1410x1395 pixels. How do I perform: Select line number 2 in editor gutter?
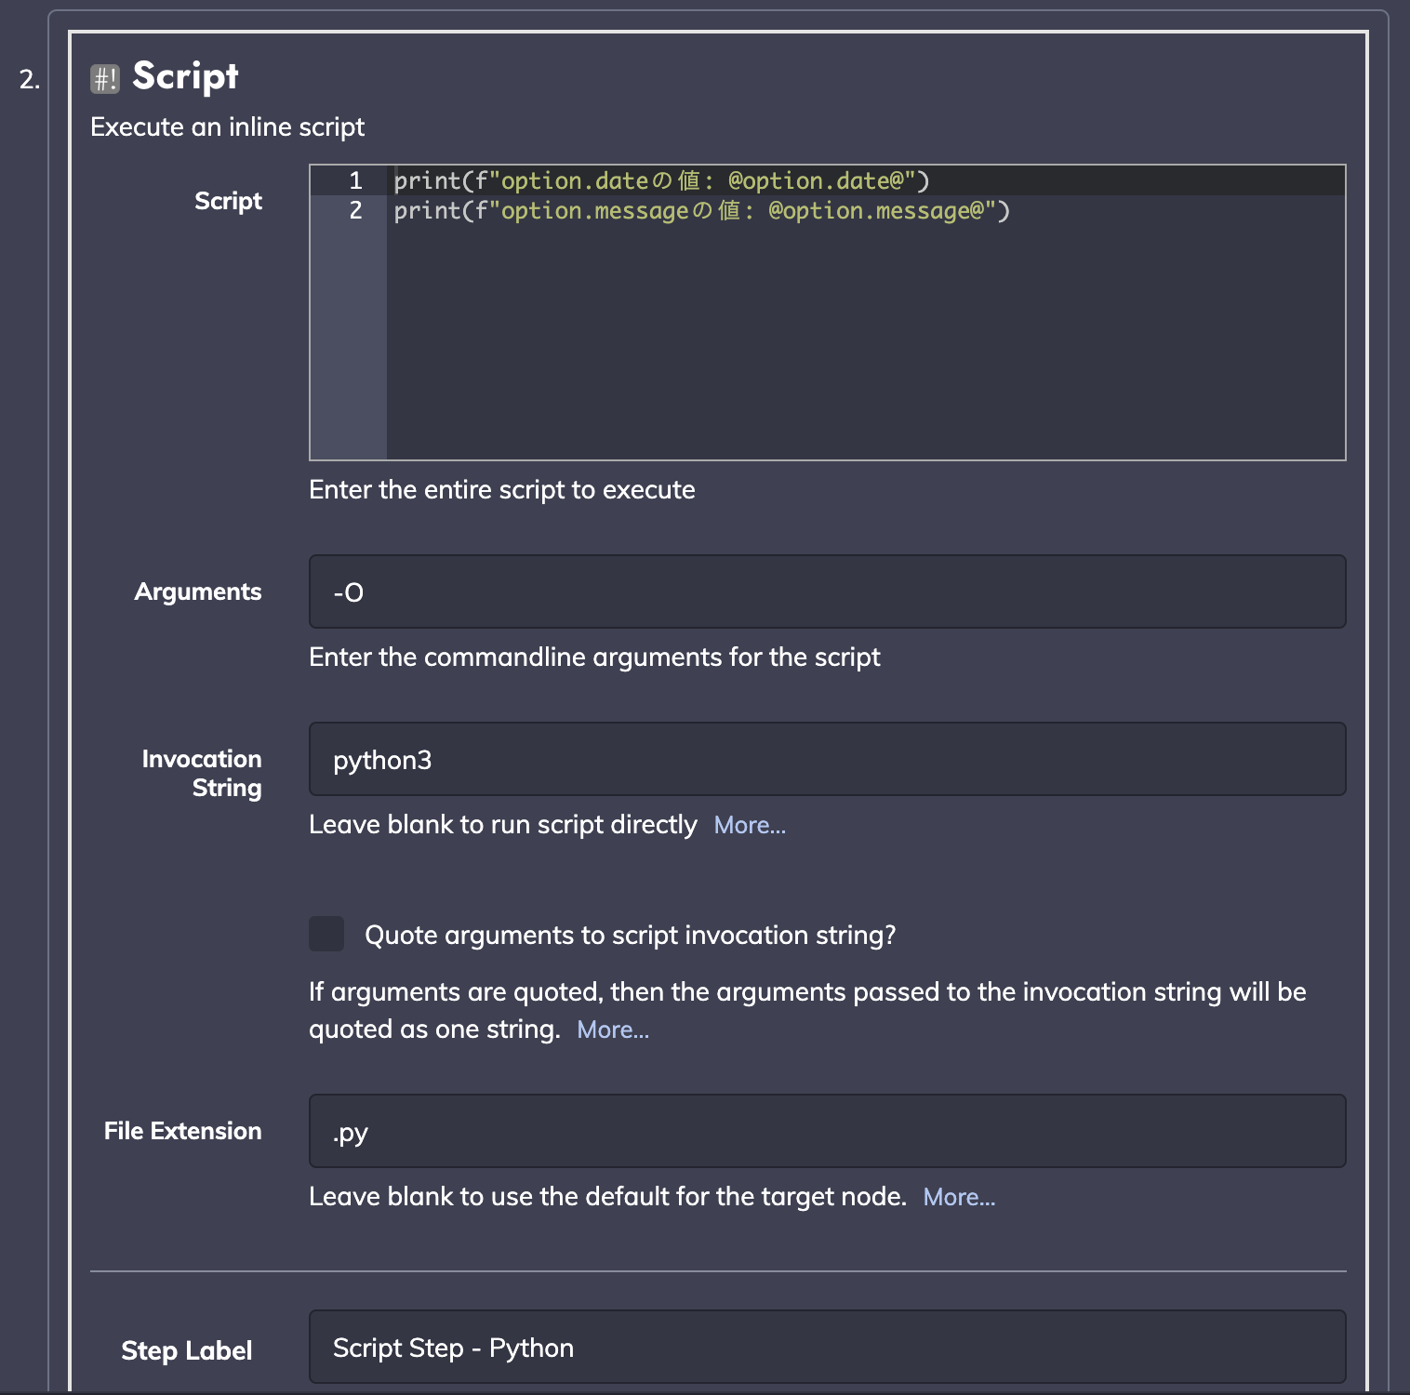point(355,211)
